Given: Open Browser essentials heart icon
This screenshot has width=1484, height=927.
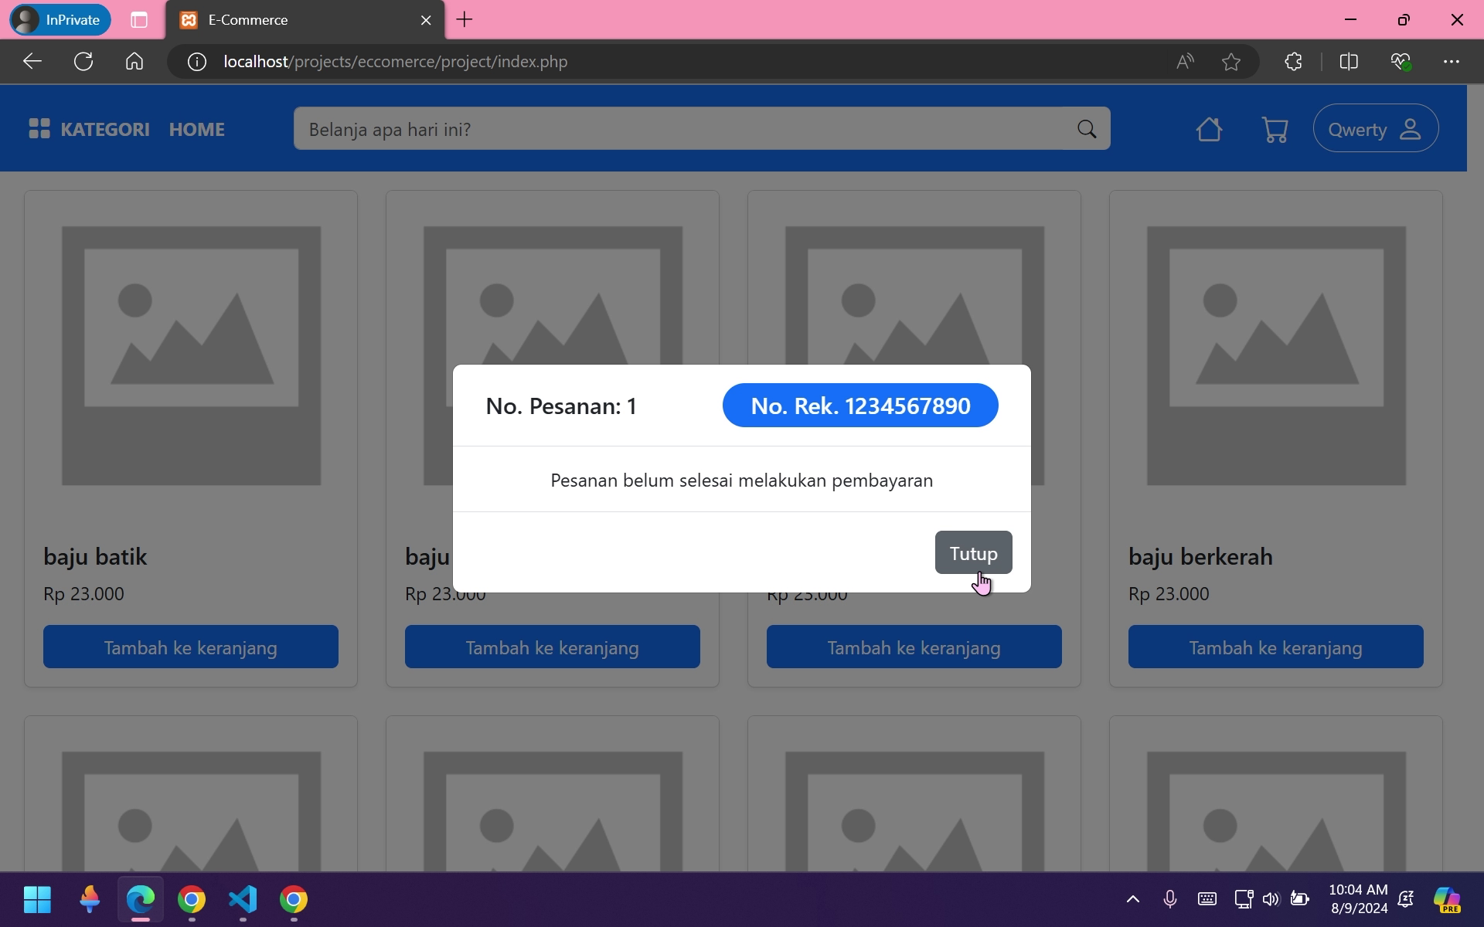Looking at the screenshot, I should coord(1401,62).
